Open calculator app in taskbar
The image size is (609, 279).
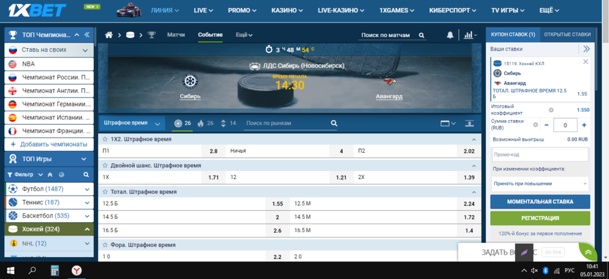coord(55,270)
